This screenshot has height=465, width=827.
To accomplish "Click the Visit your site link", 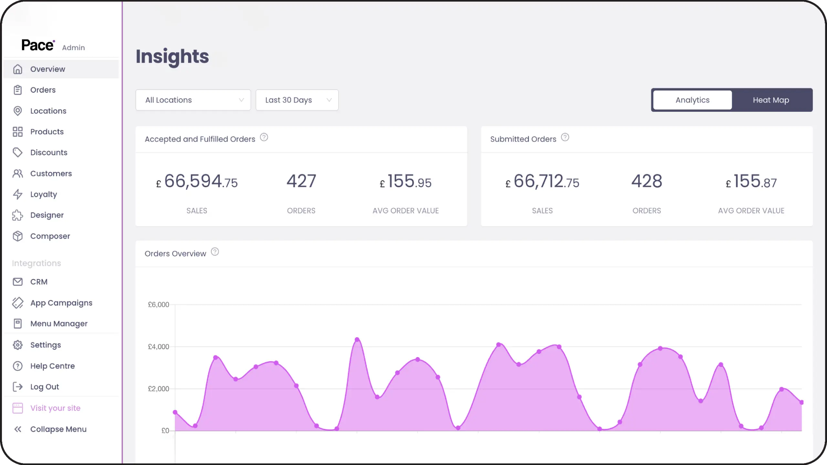I will point(55,408).
